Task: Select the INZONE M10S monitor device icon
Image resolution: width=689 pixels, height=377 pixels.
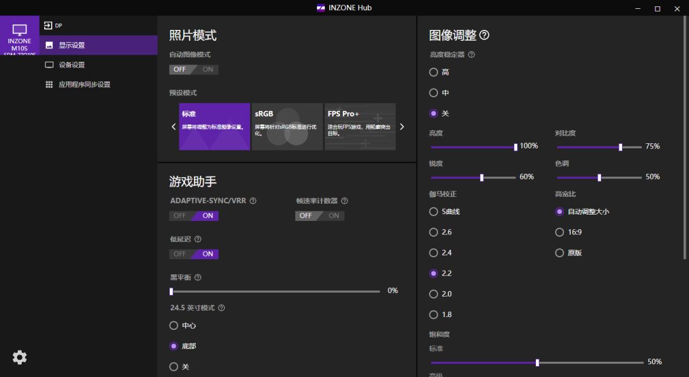Action: 19,36
